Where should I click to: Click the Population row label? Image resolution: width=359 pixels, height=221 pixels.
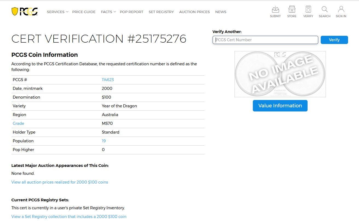coord(23,141)
